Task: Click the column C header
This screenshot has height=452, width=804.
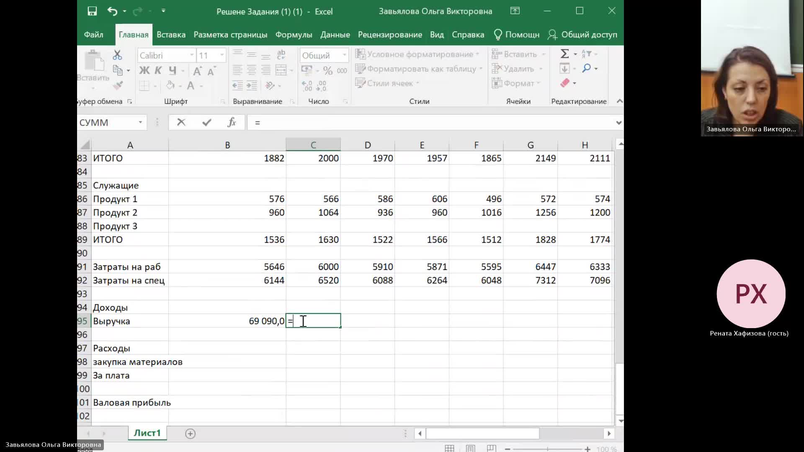Action: pos(313,145)
